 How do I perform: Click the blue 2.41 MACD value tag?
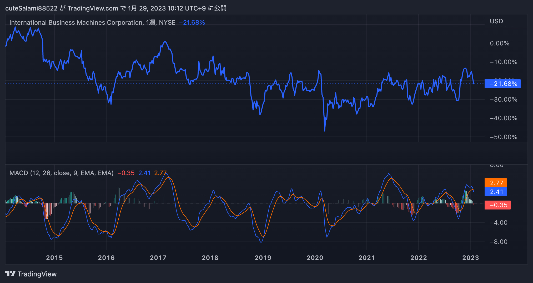click(x=496, y=192)
